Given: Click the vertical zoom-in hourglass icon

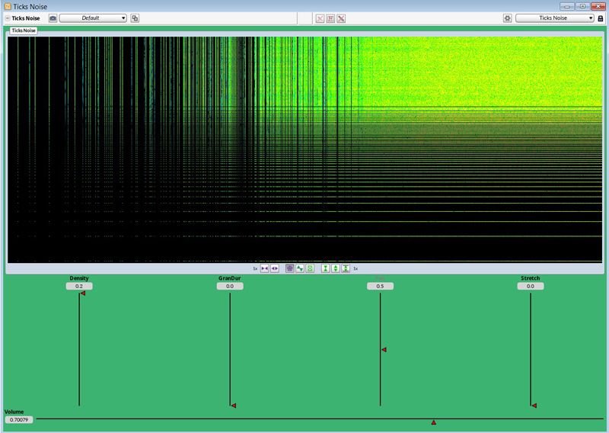Looking at the screenshot, I should point(326,268).
